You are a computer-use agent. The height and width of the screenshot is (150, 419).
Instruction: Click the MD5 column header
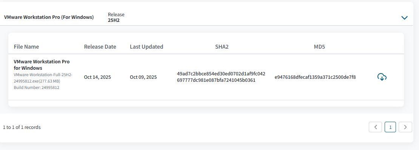(319, 47)
